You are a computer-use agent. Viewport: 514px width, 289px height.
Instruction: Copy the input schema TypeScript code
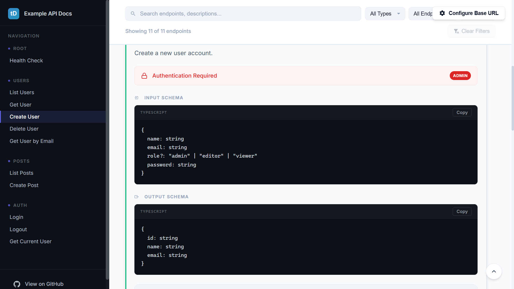click(x=462, y=113)
